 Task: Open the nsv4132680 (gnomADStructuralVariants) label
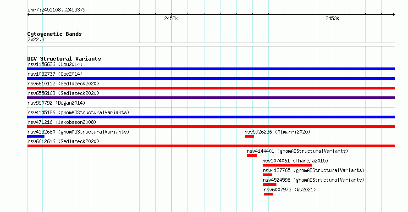[x=78, y=132]
